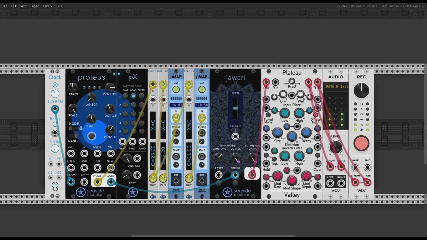Click the +14.81 value display
This screenshot has width=427, height=240.
point(176,105)
